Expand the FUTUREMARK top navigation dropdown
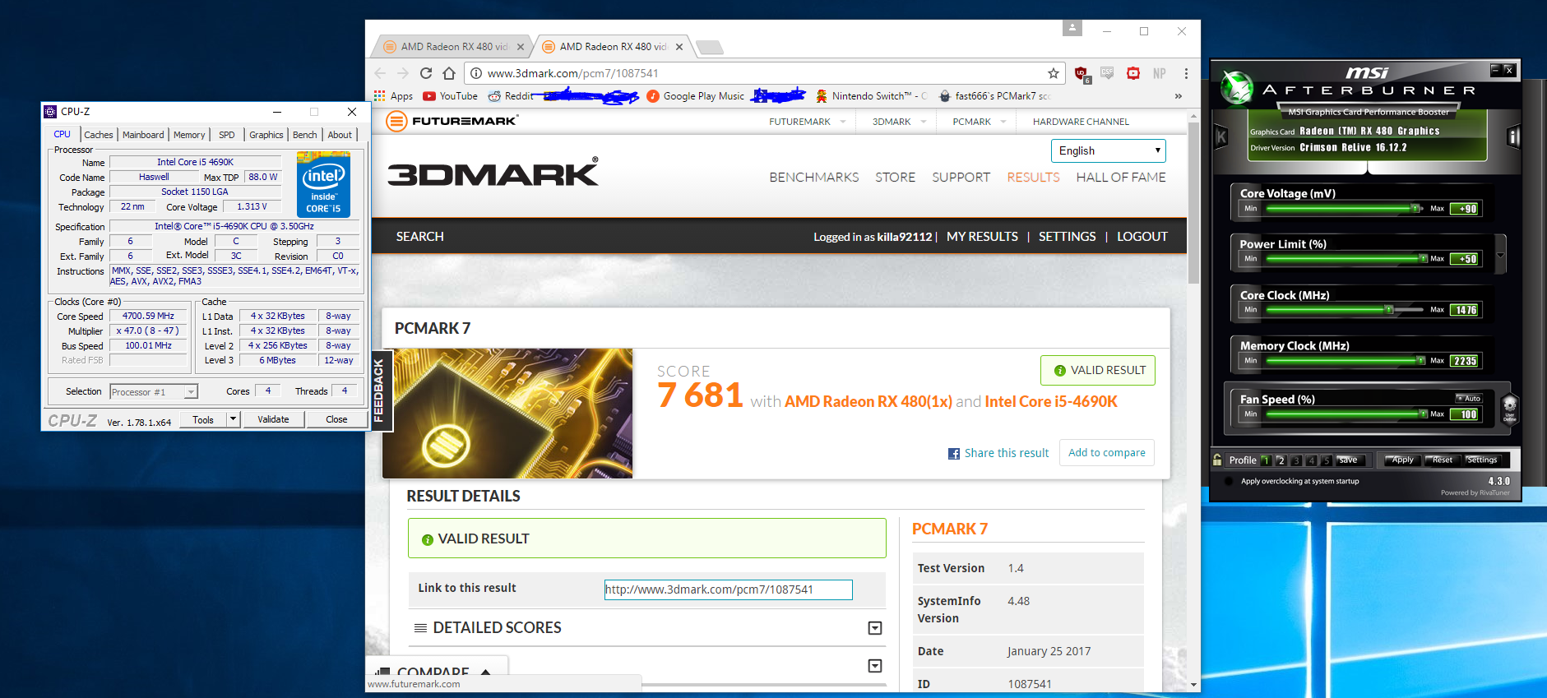Viewport: 1547px width, 698px height. pyautogui.click(x=842, y=122)
